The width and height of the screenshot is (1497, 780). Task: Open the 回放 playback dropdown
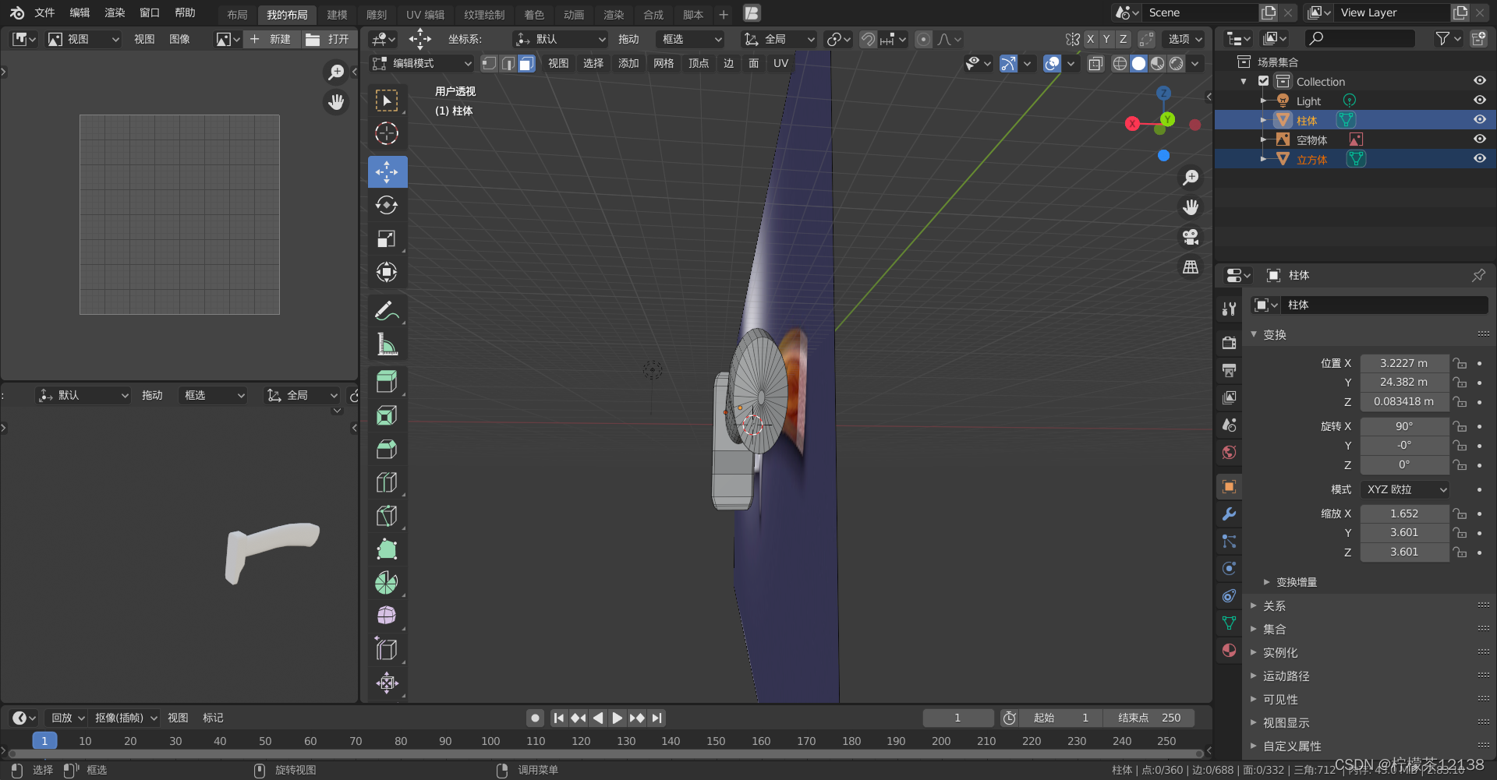pos(67,718)
